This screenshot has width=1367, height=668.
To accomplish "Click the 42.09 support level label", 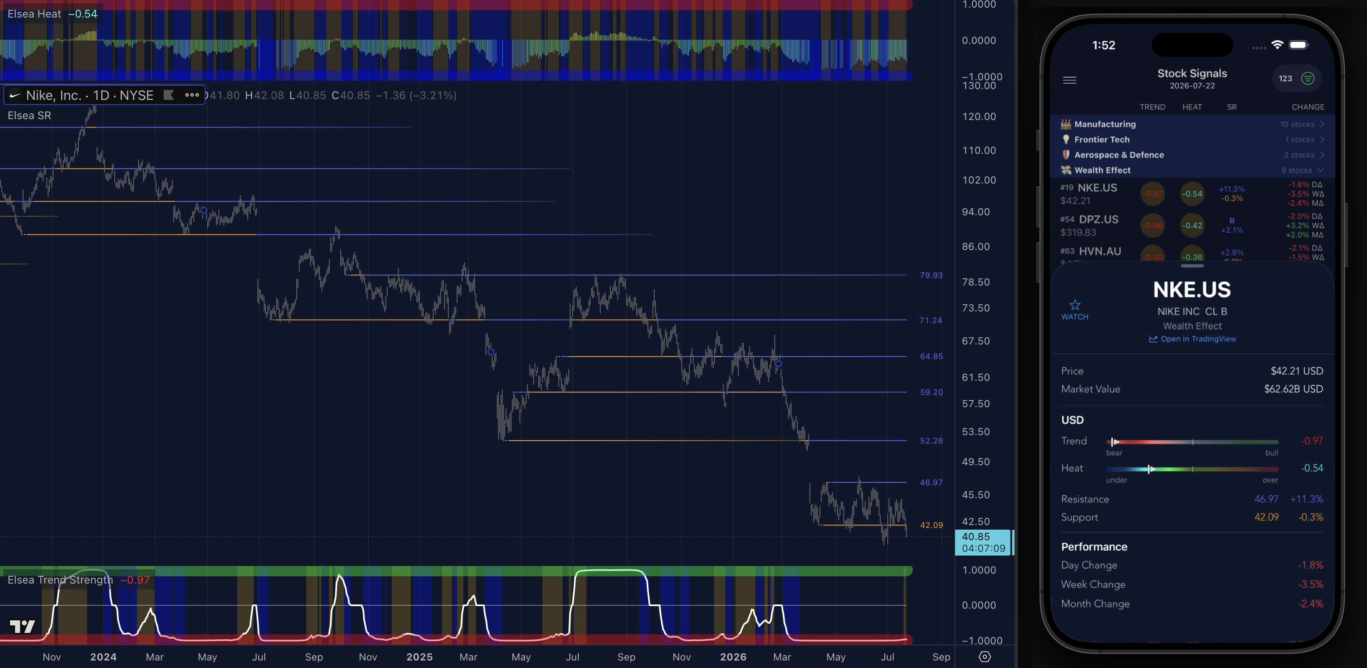I will pos(931,525).
